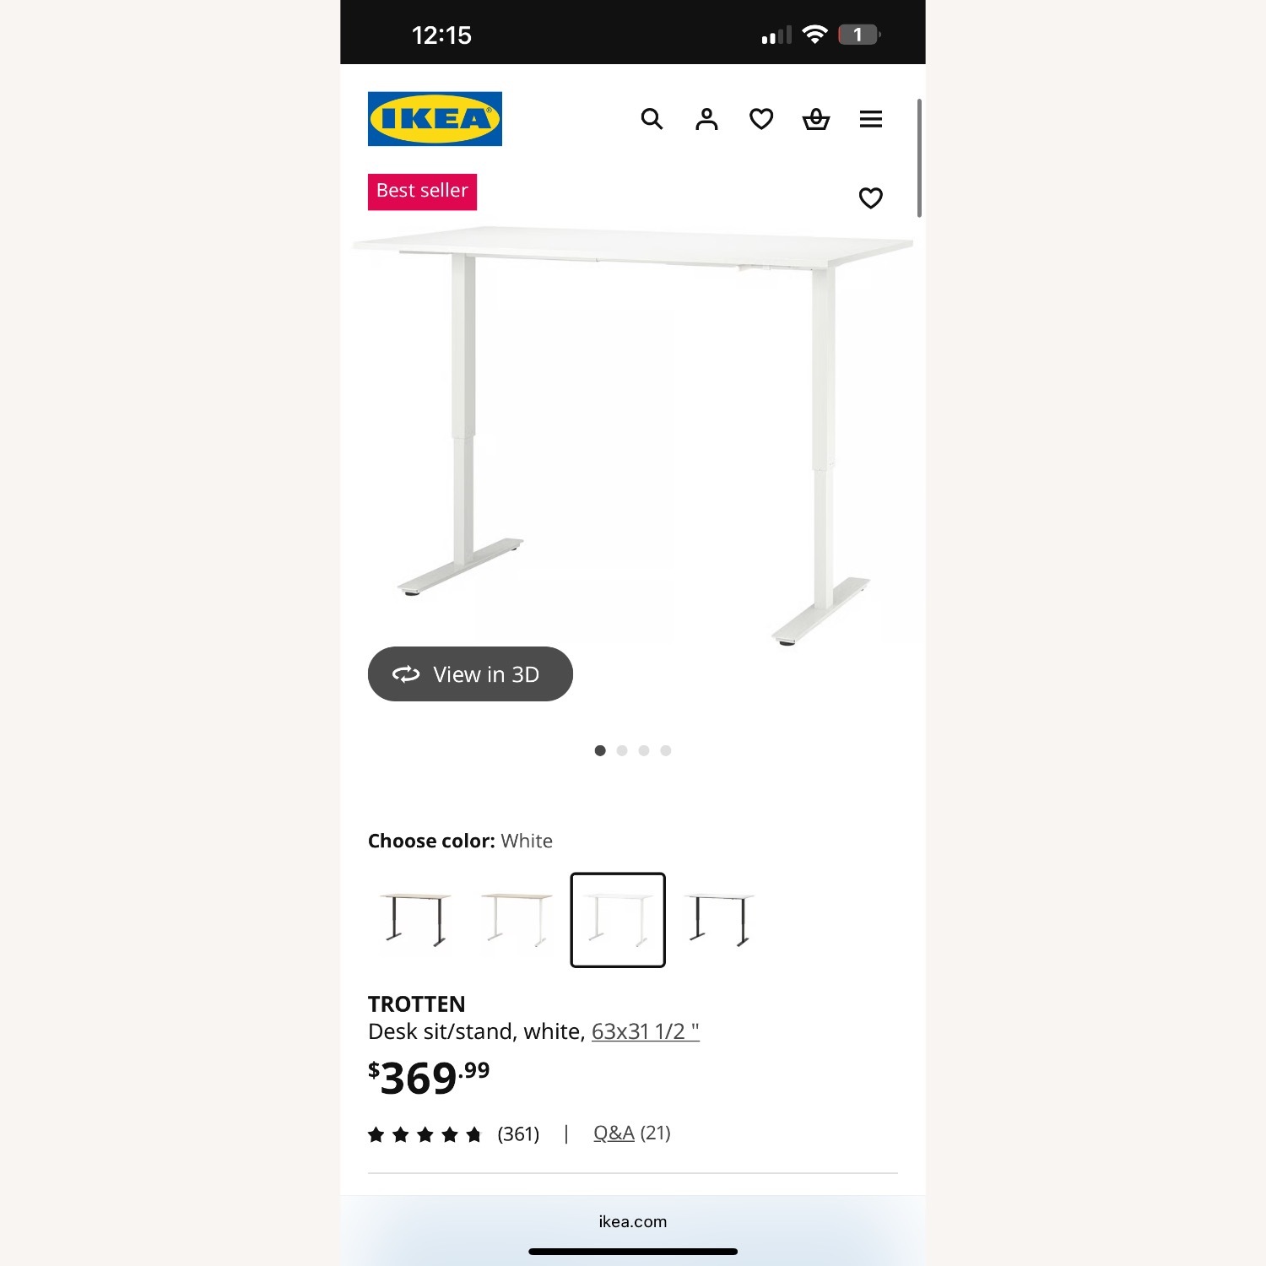Click the Best seller badge
The height and width of the screenshot is (1266, 1266).
pyautogui.click(x=422, y=191)
